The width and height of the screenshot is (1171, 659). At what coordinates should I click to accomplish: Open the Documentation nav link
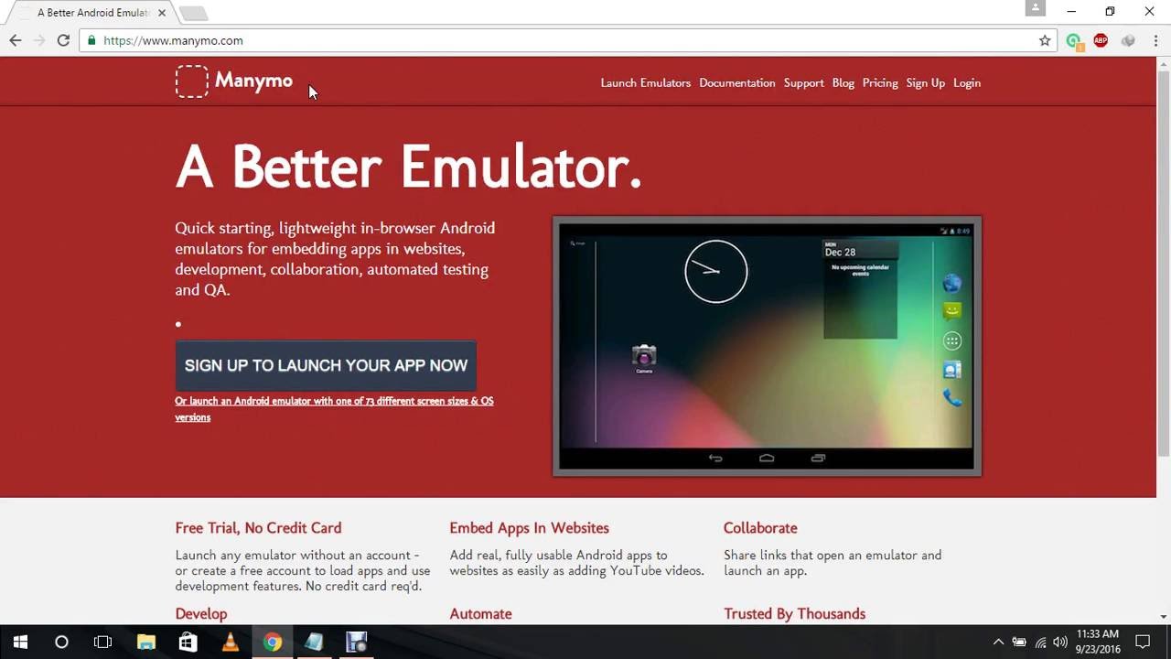[x=736, y=82]
